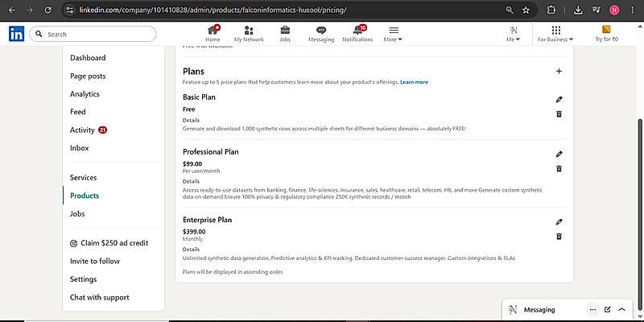Edit the Enterprise Plan pencil icon
This screenshot has height=322, width=644.
pos(559,222)
